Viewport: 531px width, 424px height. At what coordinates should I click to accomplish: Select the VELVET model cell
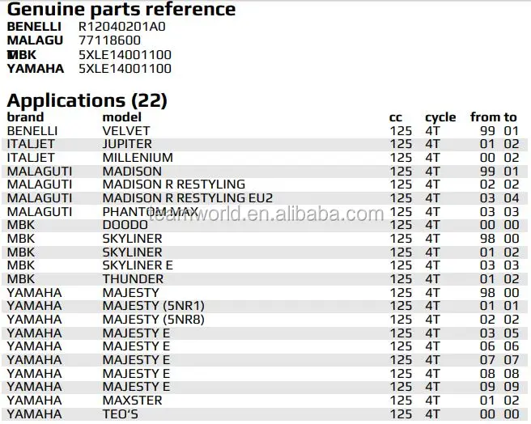(x=126, y=130)
